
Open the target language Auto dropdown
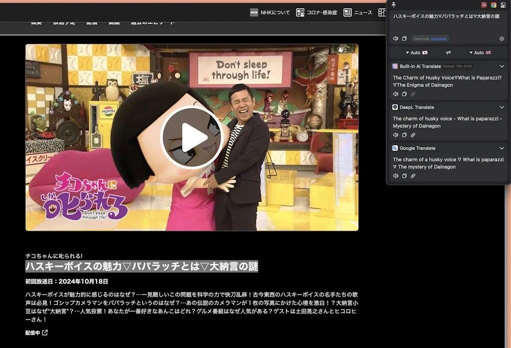(x=480, y=53)
